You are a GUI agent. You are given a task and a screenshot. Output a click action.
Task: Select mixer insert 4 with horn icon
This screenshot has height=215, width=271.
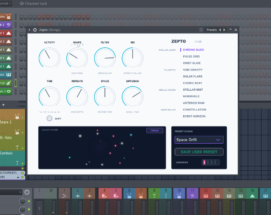point(104,193)
